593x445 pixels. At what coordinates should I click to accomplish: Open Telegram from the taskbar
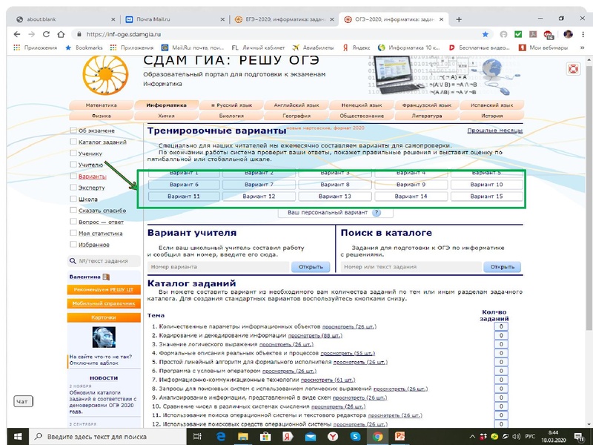click(x=505, y=436)
